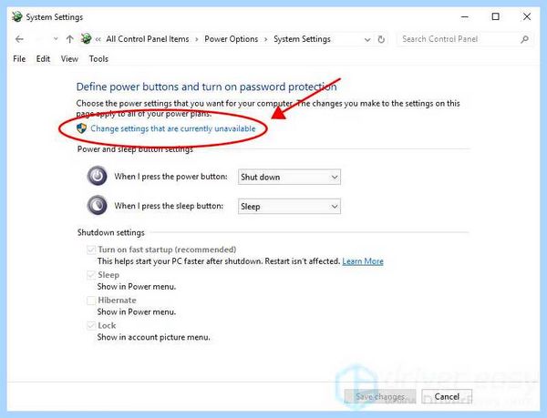The height and width of the screenshot is (418, 547).
Task: Click the Control Panel address bar icon
Action: 87,39
